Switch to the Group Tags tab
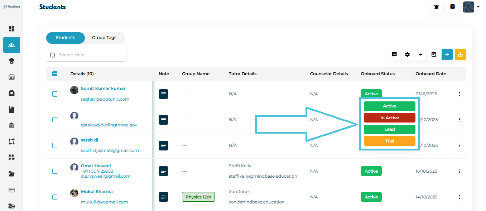The height and width of the screenshot is (211, 486). [x=104, y=38]
